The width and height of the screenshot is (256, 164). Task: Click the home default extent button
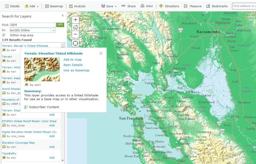[76, 27]
